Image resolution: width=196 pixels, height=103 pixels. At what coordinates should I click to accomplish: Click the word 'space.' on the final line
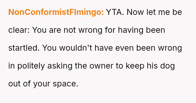click(x=65, y=84)
